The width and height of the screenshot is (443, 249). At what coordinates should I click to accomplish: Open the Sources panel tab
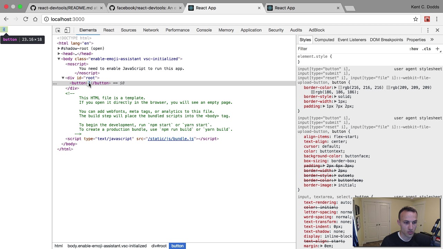point(128,30)
